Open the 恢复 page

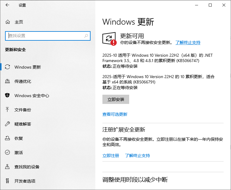click(19, 138)
